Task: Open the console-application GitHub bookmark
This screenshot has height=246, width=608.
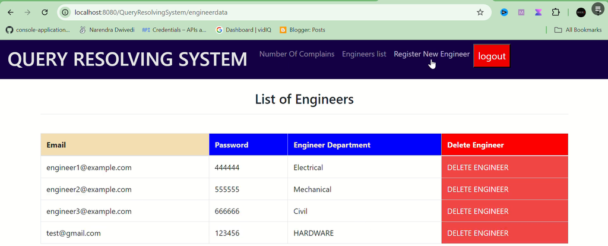Action: [x=38, y=30]
